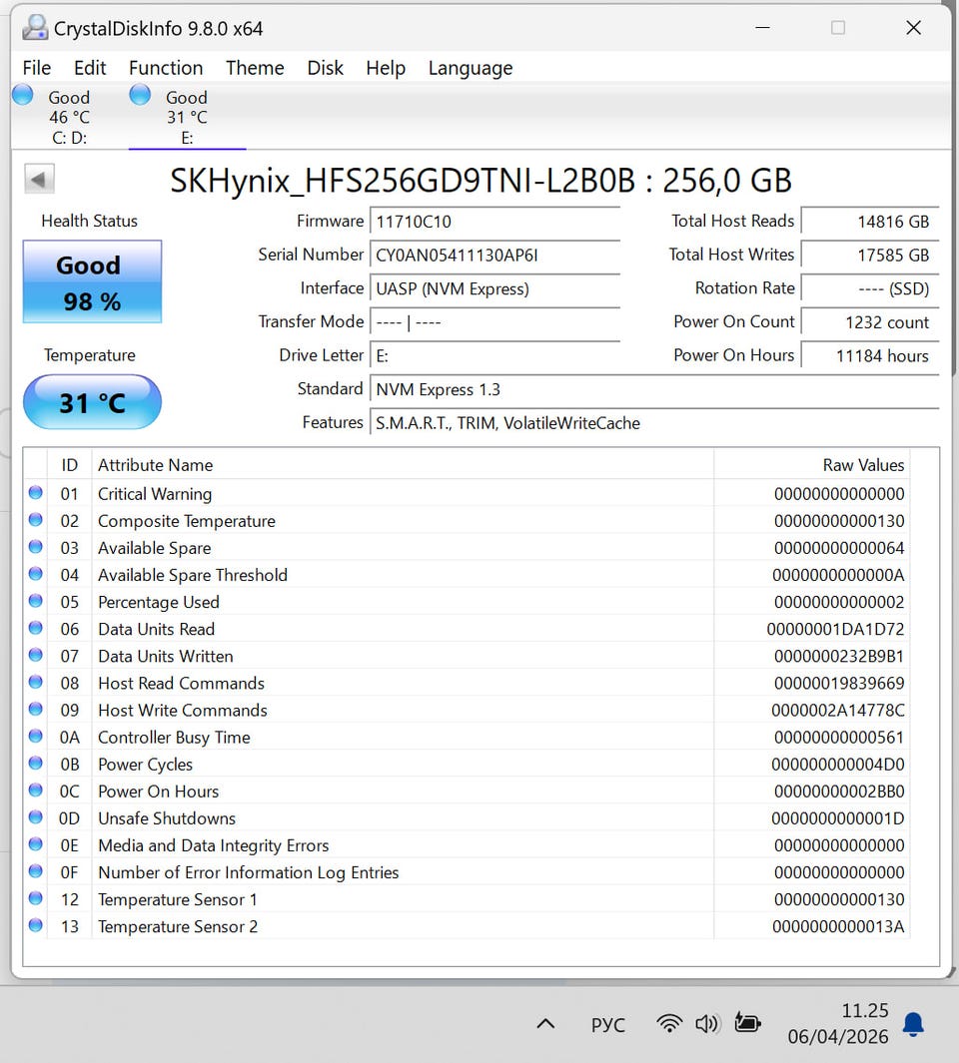Select the E: disk status orb
Screen dimensions: 959x1063
[140, 96]
